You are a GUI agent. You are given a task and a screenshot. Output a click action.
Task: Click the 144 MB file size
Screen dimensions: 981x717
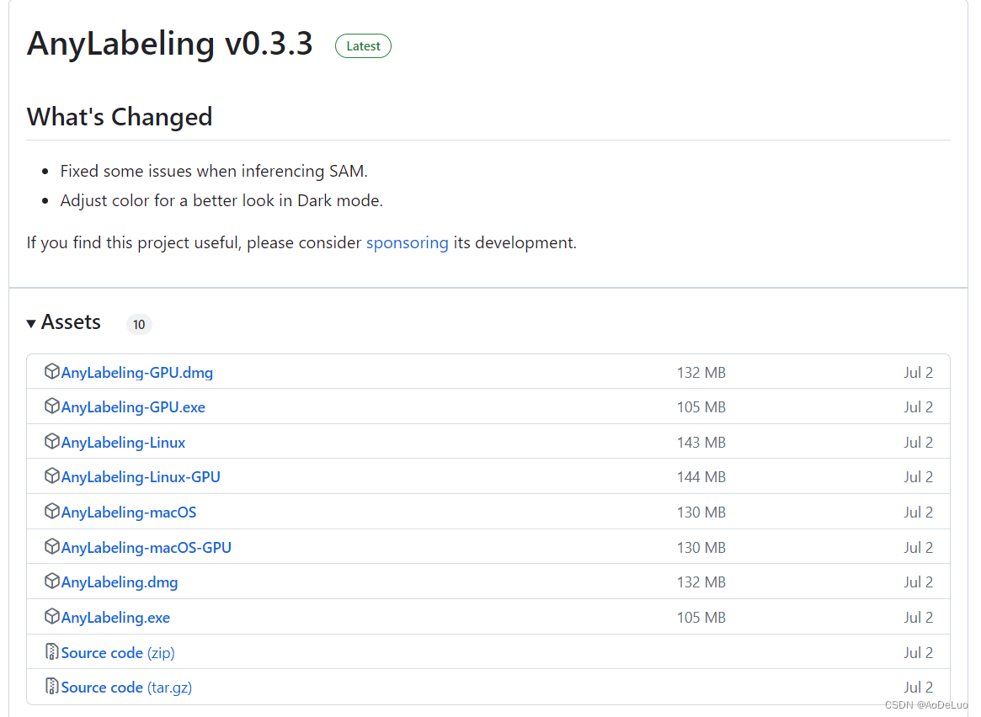click(701, 477)
